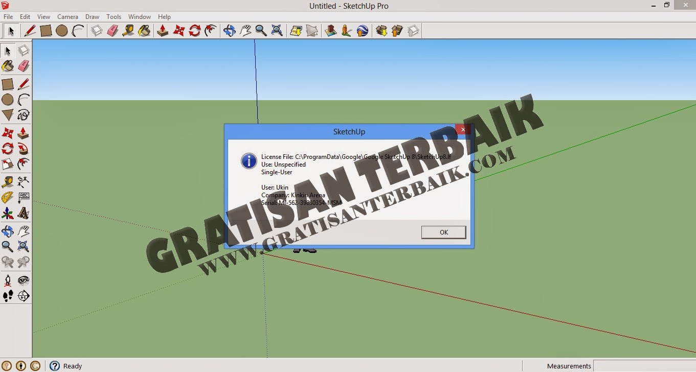Select the Move tool in top toolbar
Viewport: 696px width, 372px height.
coord(179,31)
